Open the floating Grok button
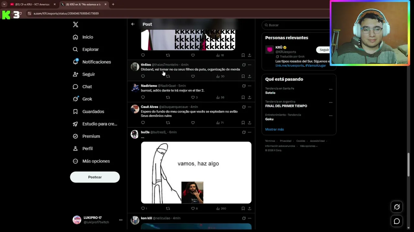This screenshot has height=232, width=414. (397, 207)
